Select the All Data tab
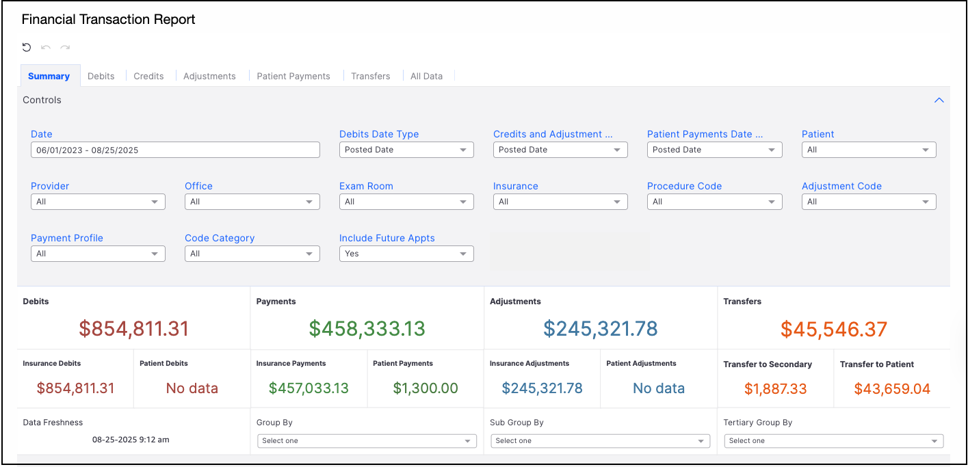Image resolution: width=968 pixels, height=467 pixels. coord(426,76)
